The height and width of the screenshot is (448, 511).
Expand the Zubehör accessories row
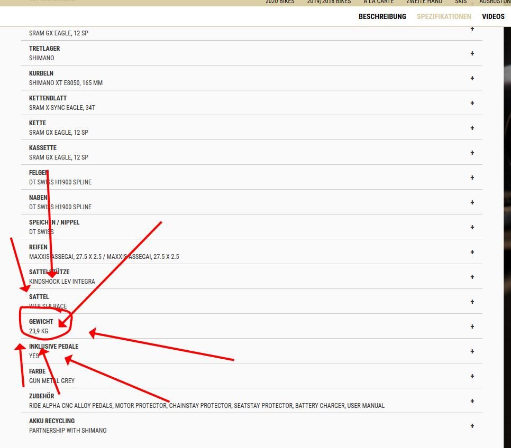472,401
